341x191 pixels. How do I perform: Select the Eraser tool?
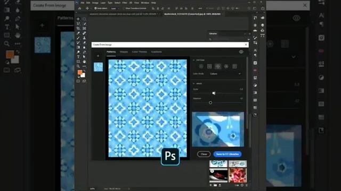(84, 42)
